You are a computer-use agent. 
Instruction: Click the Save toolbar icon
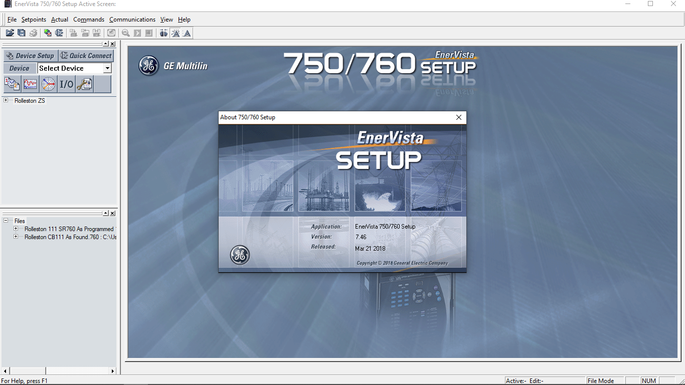point(21,33)
